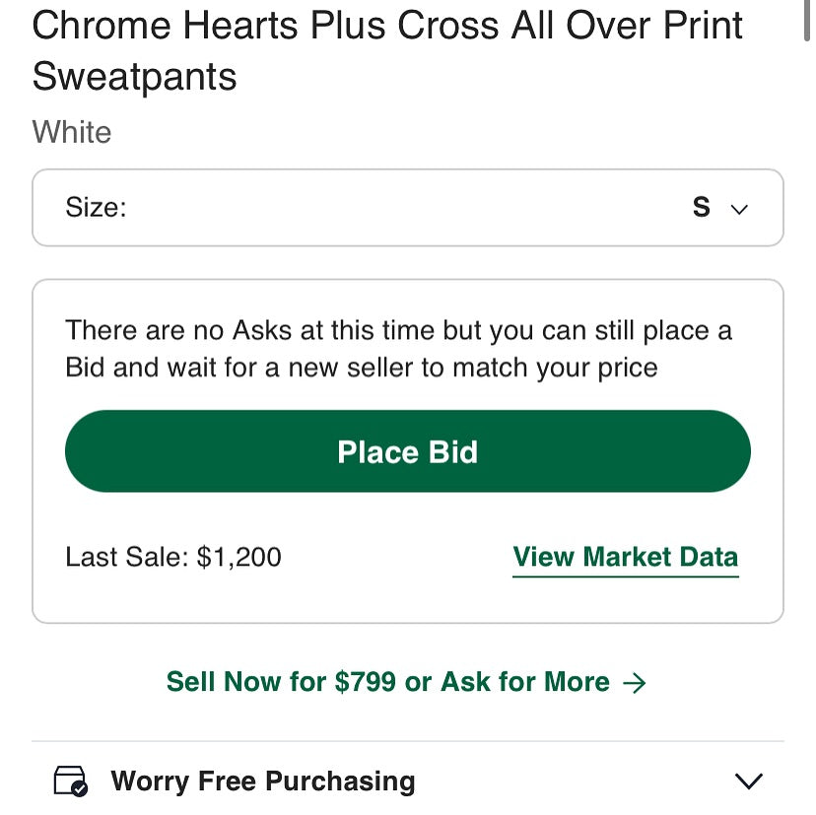
Task: Select the White colorway label
Action: click(x=71, y=132)
